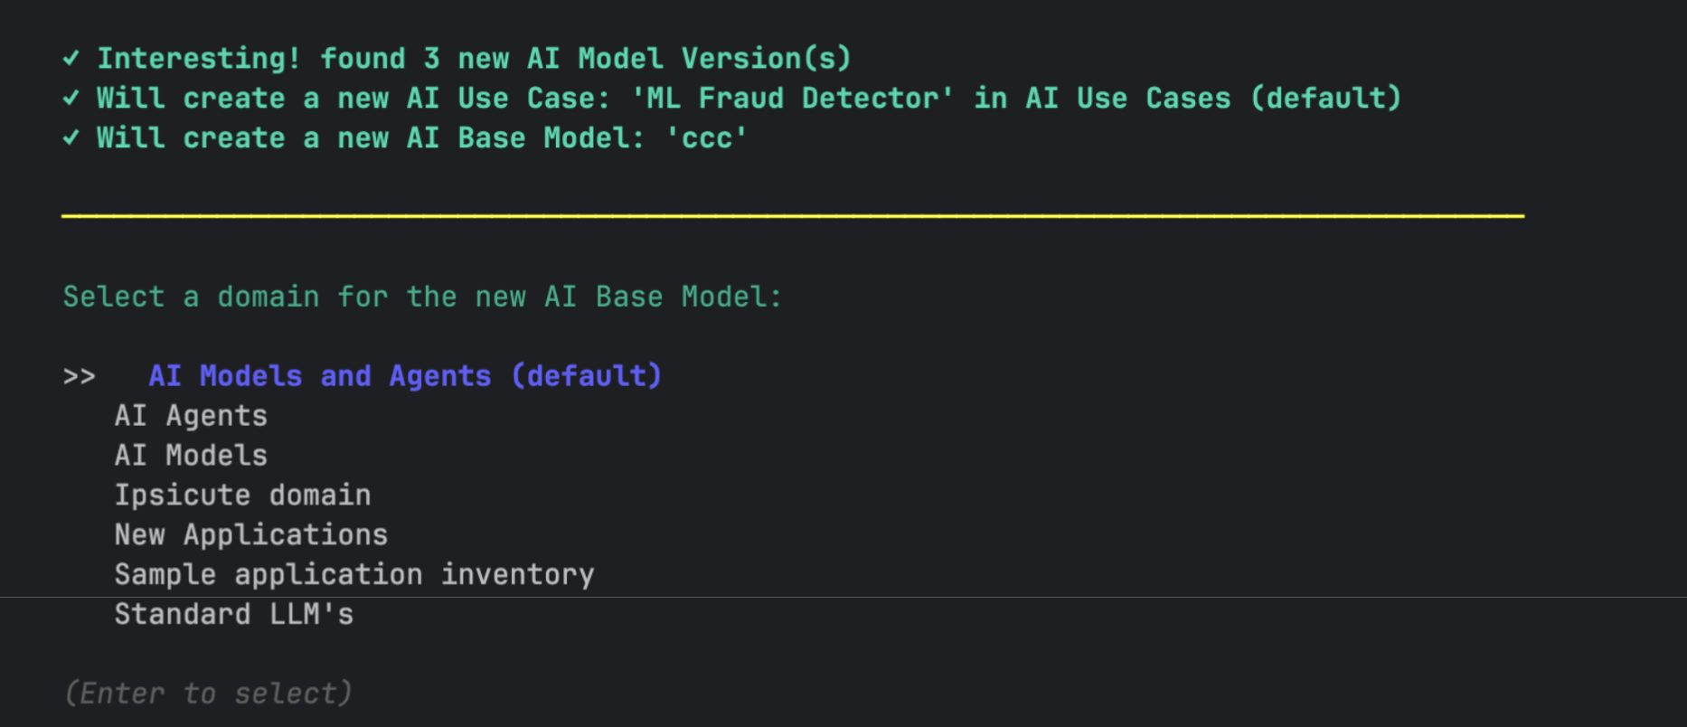Click the checkmark before the AI Use Case line

[71, 99]
